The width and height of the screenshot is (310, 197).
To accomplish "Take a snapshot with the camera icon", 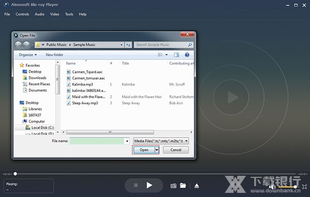I will 174,186.
